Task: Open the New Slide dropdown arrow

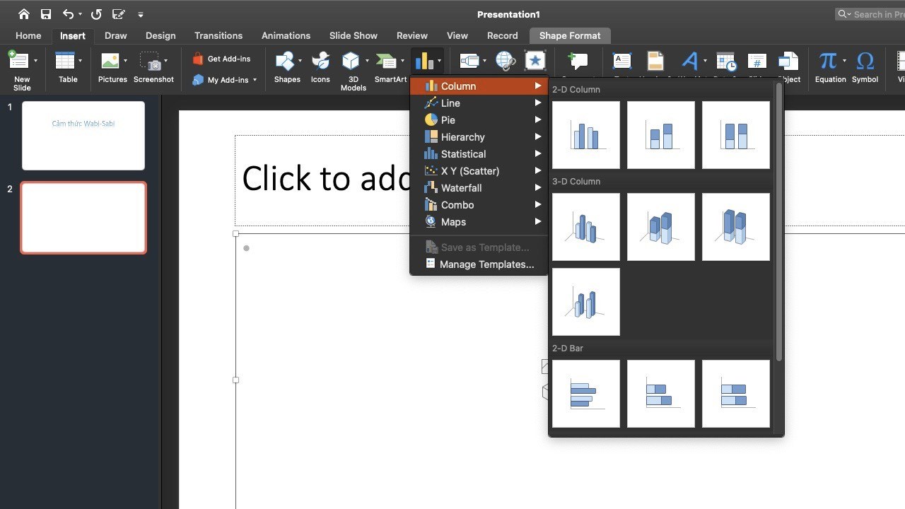Action: coord(35,61)
